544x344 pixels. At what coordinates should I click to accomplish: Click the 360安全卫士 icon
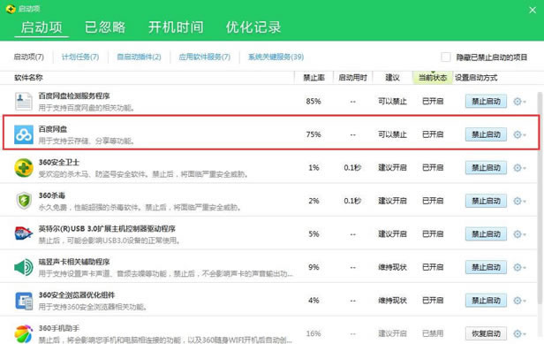(x=24, y=167)
